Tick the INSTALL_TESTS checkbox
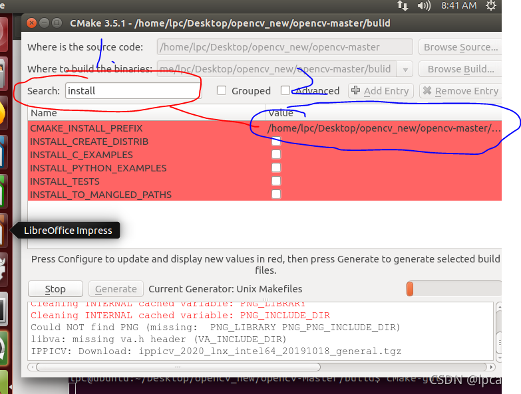The width and height of the screenshot is (521, 394). 276,181
